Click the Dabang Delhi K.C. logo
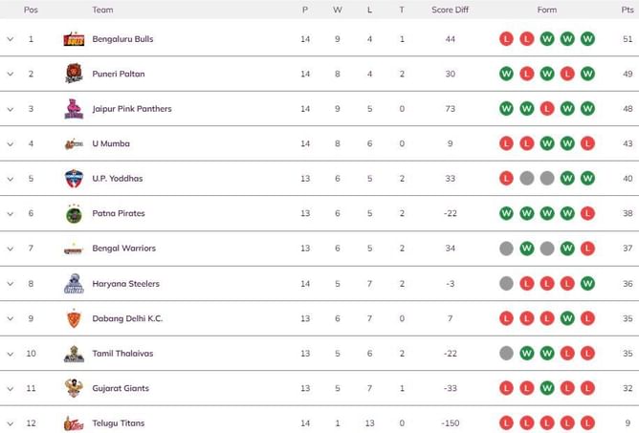639x433 pixels. coord(74,318)
